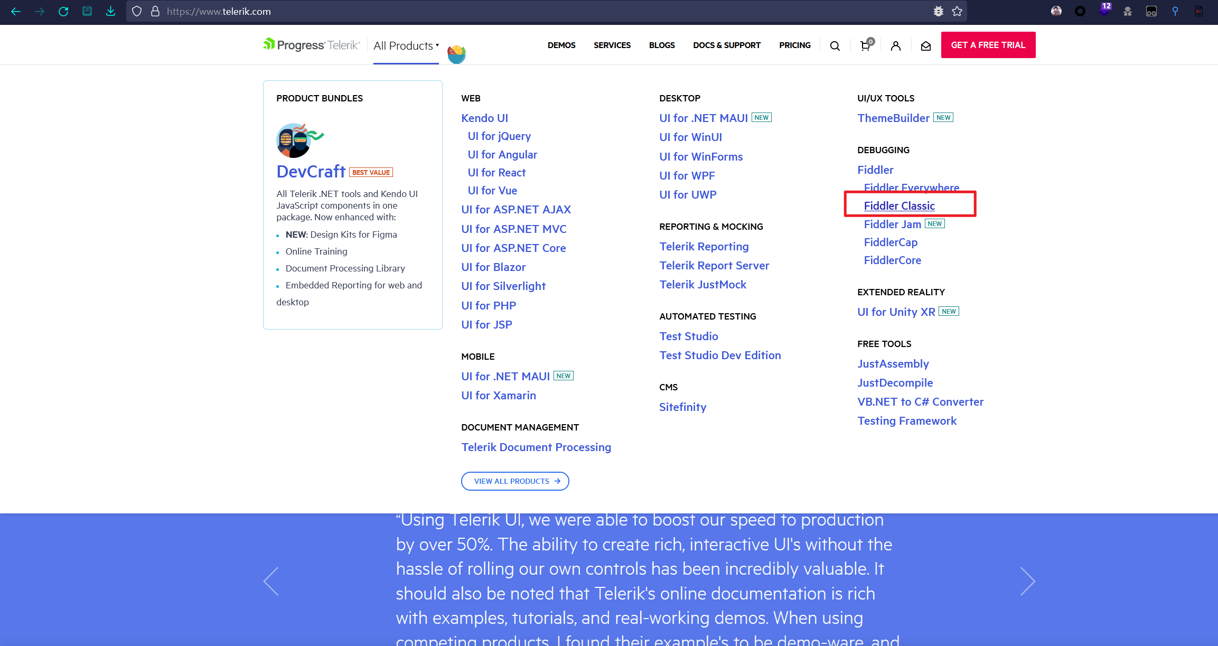Open Fiddler Jam

[893, 224]
